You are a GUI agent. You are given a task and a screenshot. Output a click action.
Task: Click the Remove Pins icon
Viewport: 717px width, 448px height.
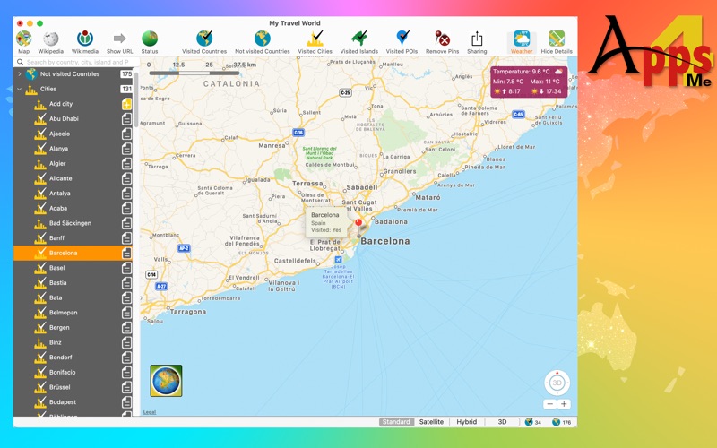tap(442, 39)
